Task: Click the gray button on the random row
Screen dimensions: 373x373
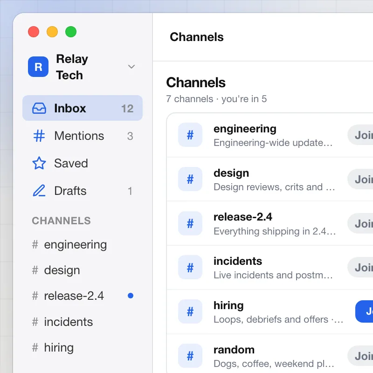Action: point(360,356)
